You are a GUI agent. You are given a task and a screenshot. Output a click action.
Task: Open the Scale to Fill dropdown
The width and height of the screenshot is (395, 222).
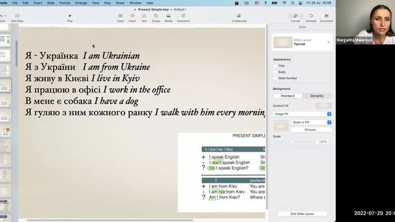(x=311, y=122)
